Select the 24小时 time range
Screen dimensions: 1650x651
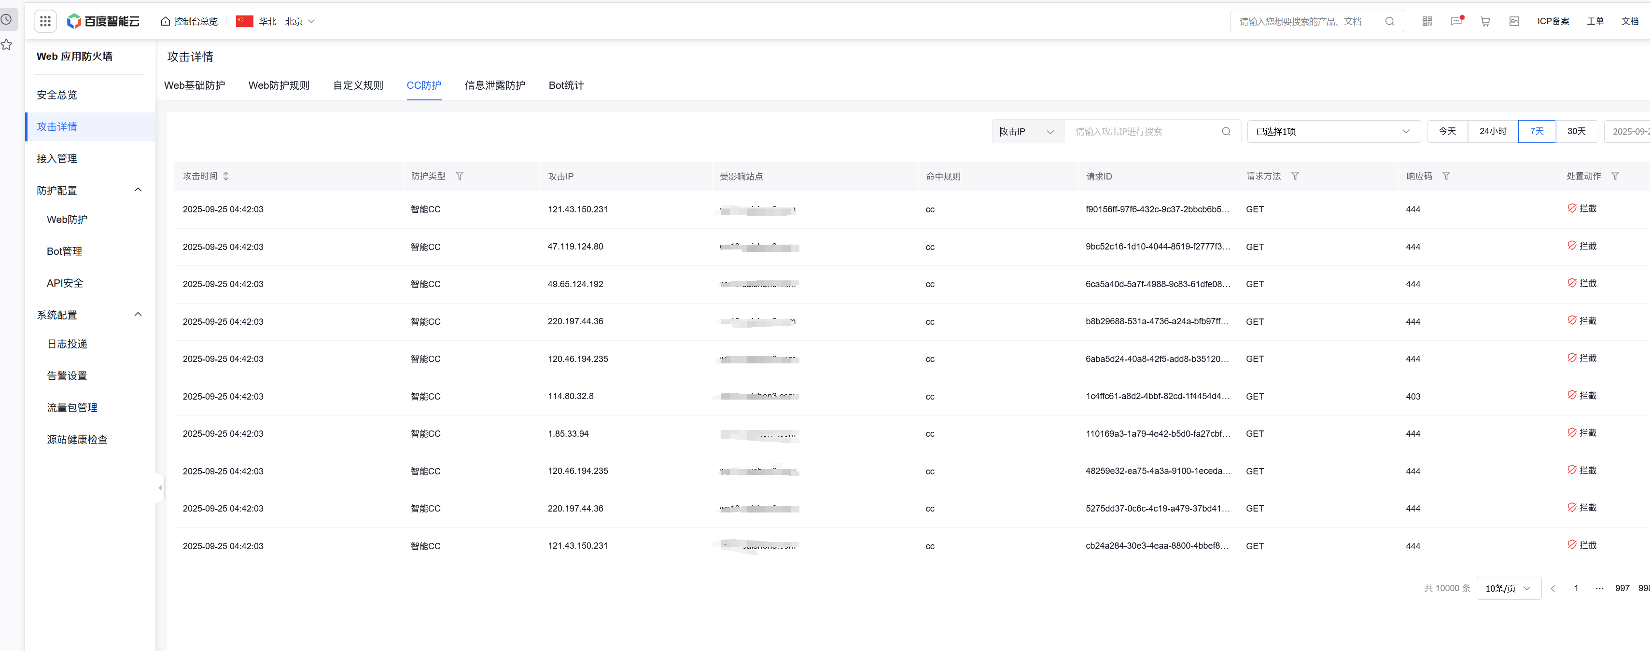click(1493, 131)
